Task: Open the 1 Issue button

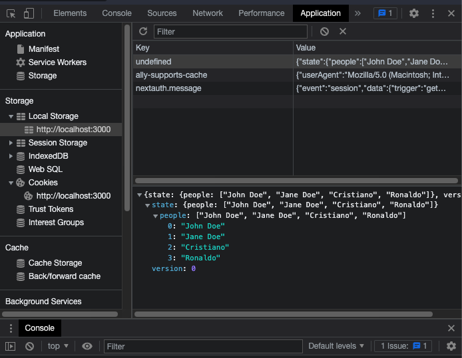Action: [403, 346]
